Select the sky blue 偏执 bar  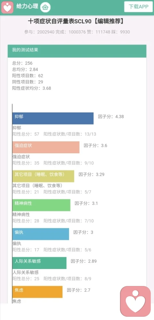click(41, 234)
